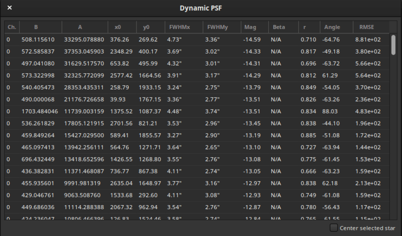The width and height of the screenshot is (402, 236).
Task: Select Mag value -13.45
Action: [252, 123]
